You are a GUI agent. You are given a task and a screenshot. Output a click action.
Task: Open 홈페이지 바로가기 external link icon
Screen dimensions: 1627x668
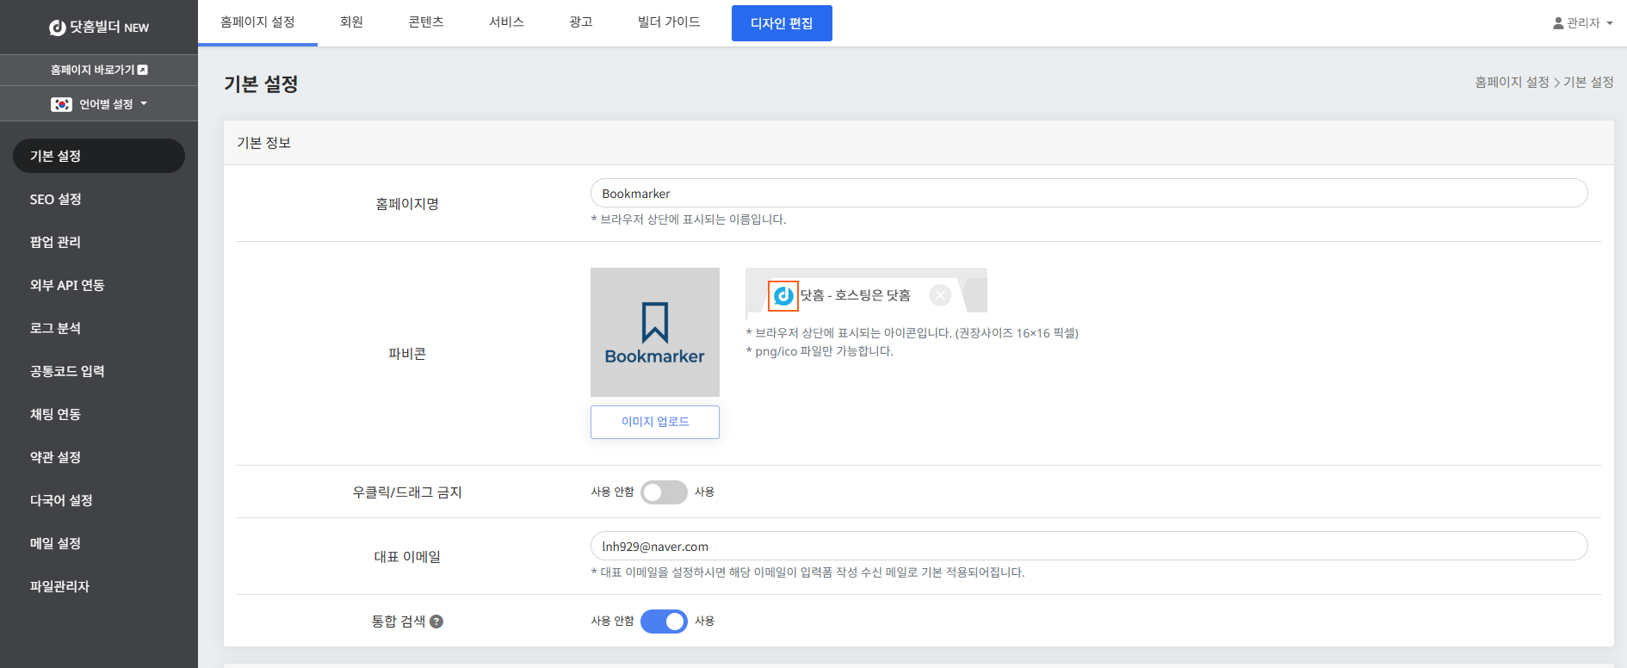pyautogui.click(x=143, y=70)
